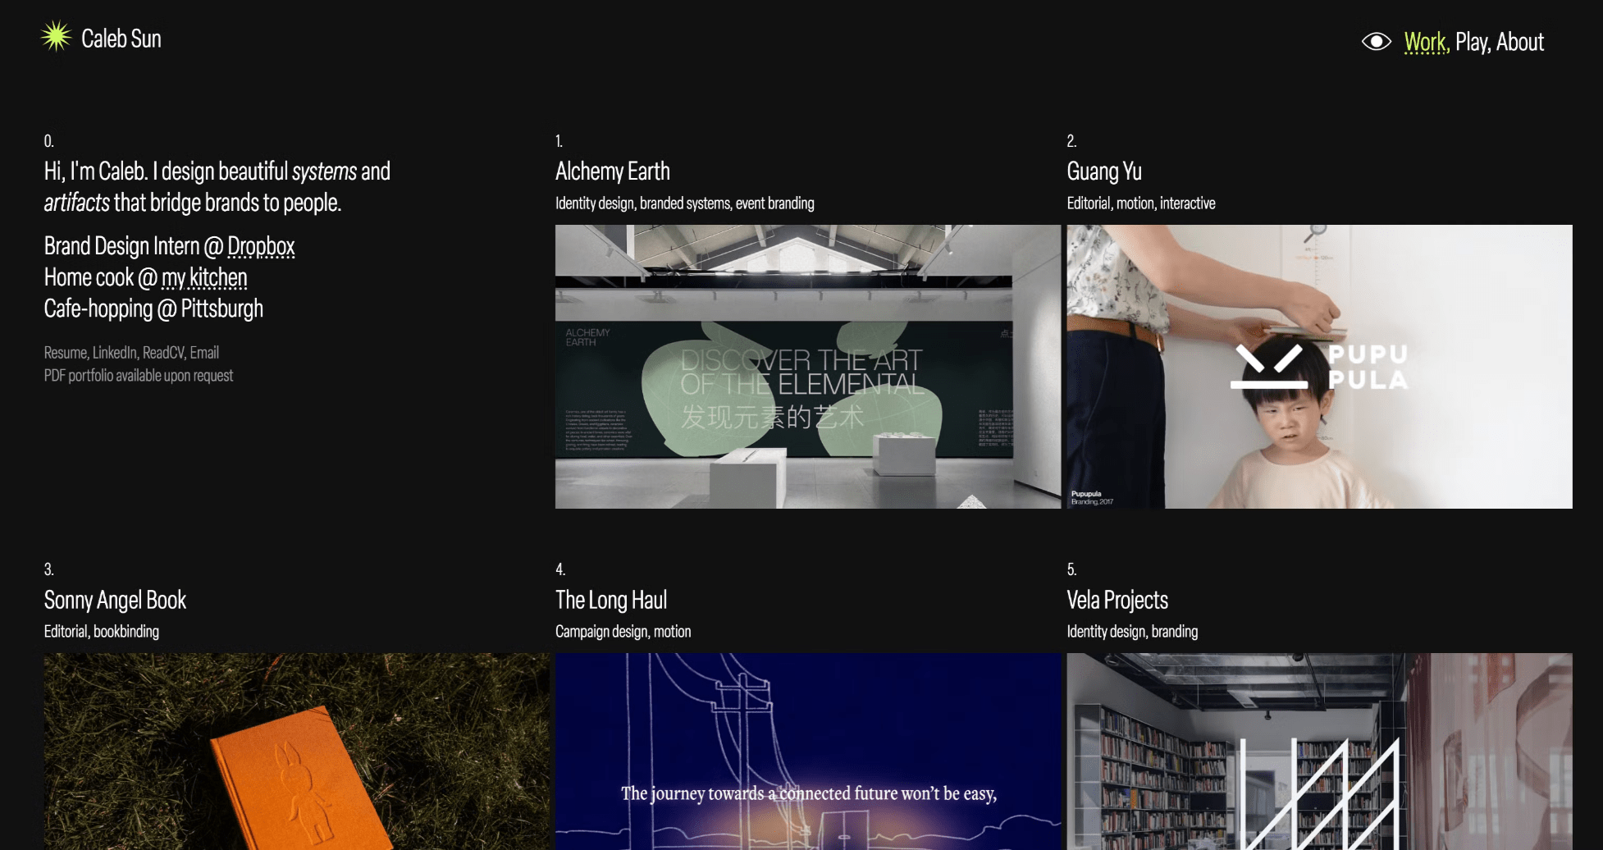Open the Sonny Angel Book project title
The width and height of the screenshot is (1603, 850).
coord(115,600)
